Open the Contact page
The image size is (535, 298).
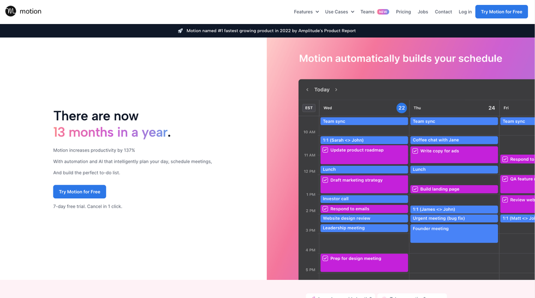443,11
